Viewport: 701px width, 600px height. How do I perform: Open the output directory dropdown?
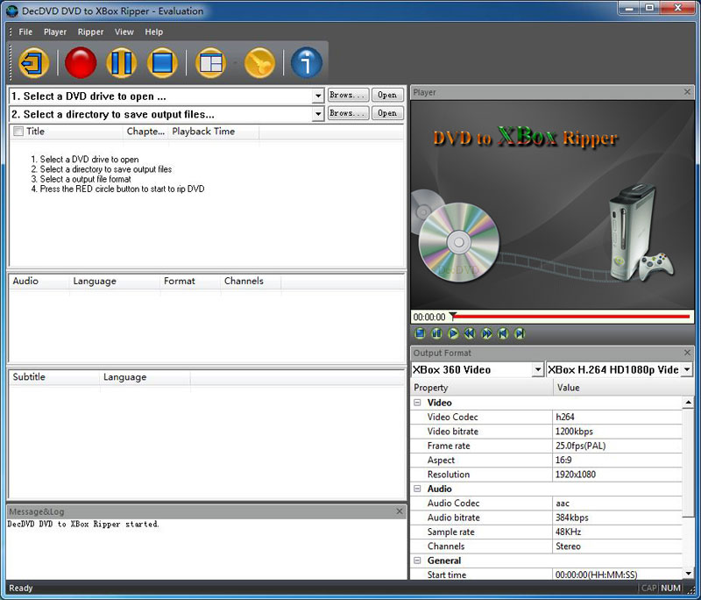coord(317,114)
